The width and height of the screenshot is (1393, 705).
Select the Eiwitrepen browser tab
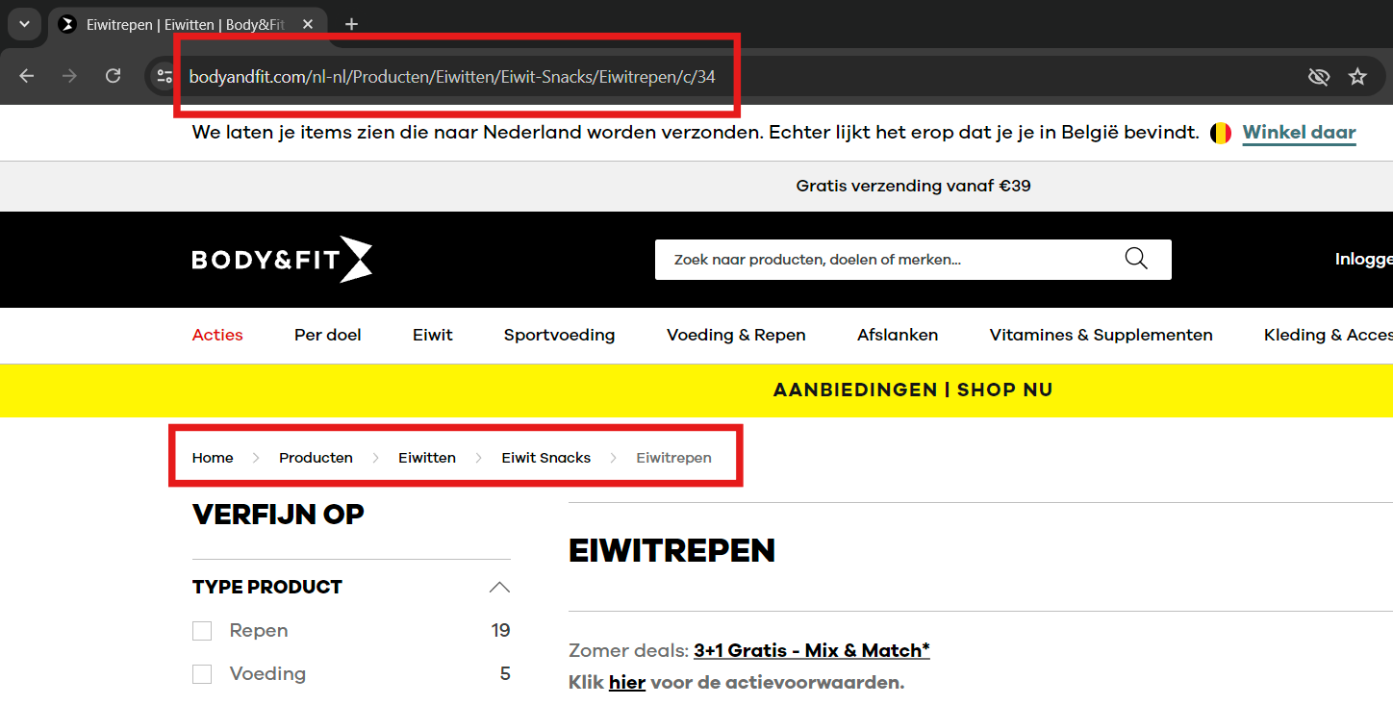click(189, 24)
